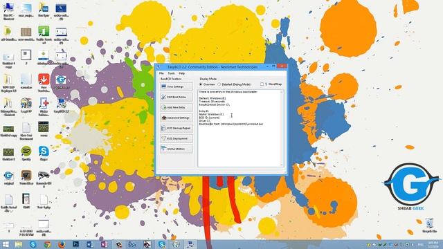Screen dimensions: 443x249
Task: Open the Recycle Bin
Action: click(429, 225)
